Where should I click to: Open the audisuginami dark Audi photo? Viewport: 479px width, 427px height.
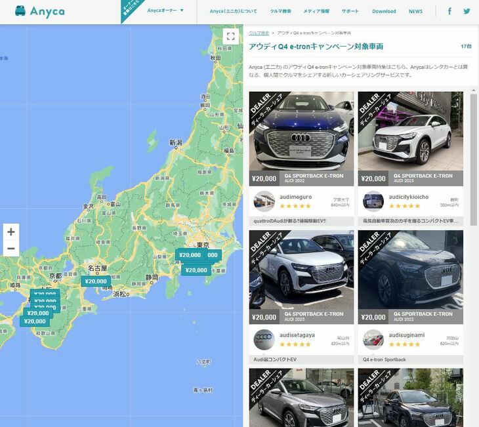[410, 270]
